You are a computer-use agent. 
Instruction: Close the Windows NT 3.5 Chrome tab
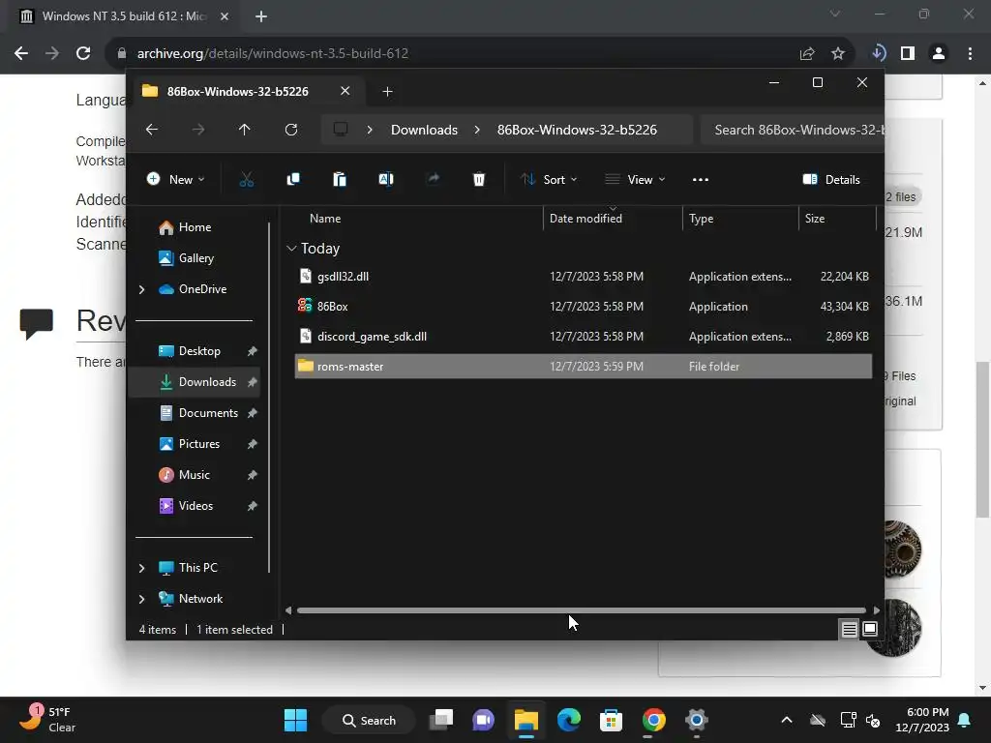[x=225, y=16]
